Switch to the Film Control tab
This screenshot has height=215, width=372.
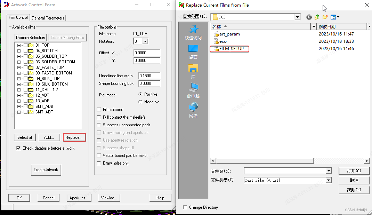coord(18,17)
